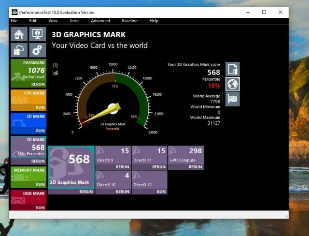Open the Baseline menu

(130, 21)
